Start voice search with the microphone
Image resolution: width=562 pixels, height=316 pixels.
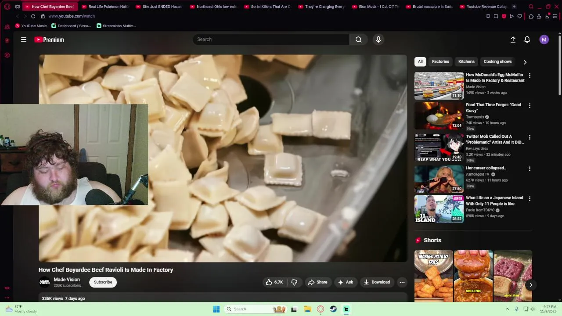378,39
